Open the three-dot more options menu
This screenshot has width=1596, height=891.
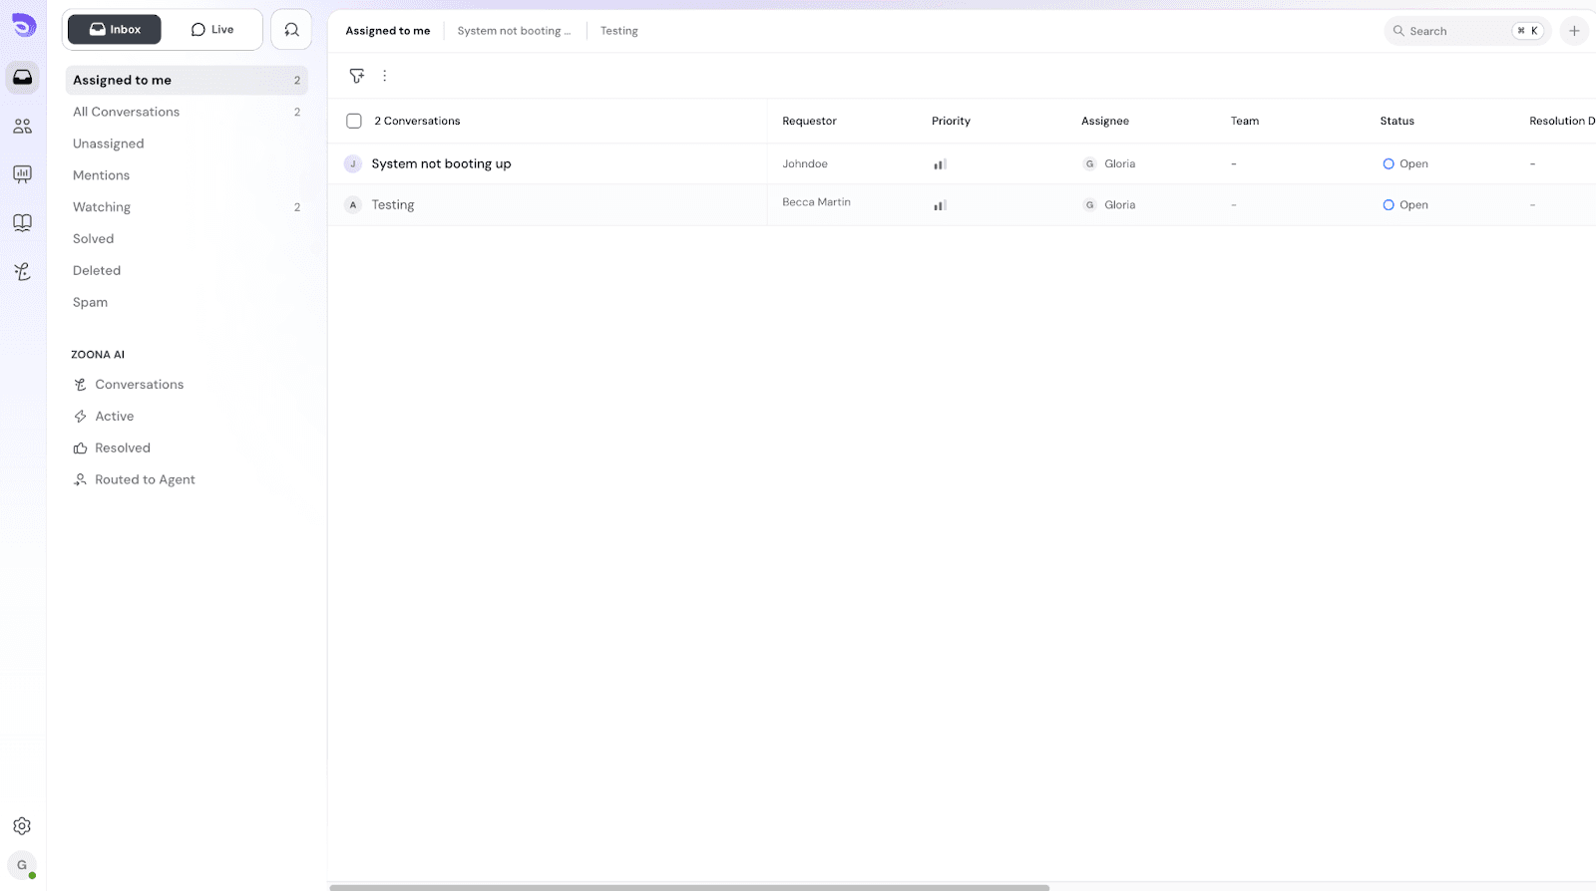[x=385, y=76]
